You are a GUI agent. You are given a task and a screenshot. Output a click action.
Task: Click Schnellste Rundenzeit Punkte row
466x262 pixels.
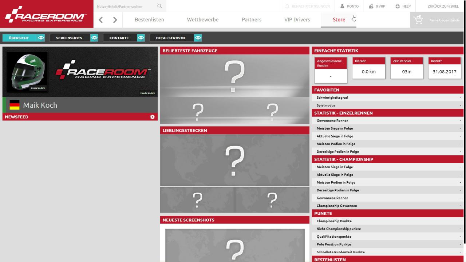point(387,252)
